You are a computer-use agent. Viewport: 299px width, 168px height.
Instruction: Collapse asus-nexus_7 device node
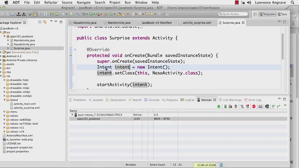point(72,115)
